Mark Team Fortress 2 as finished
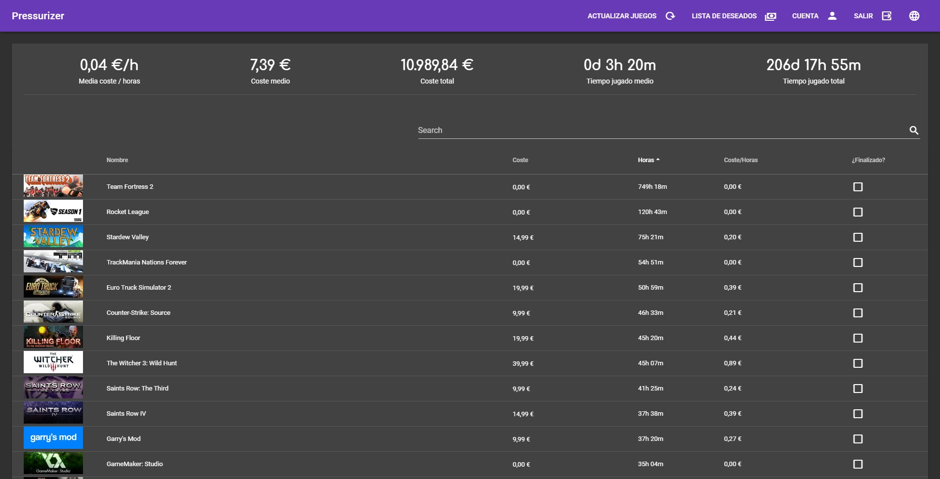 point(858,187)
